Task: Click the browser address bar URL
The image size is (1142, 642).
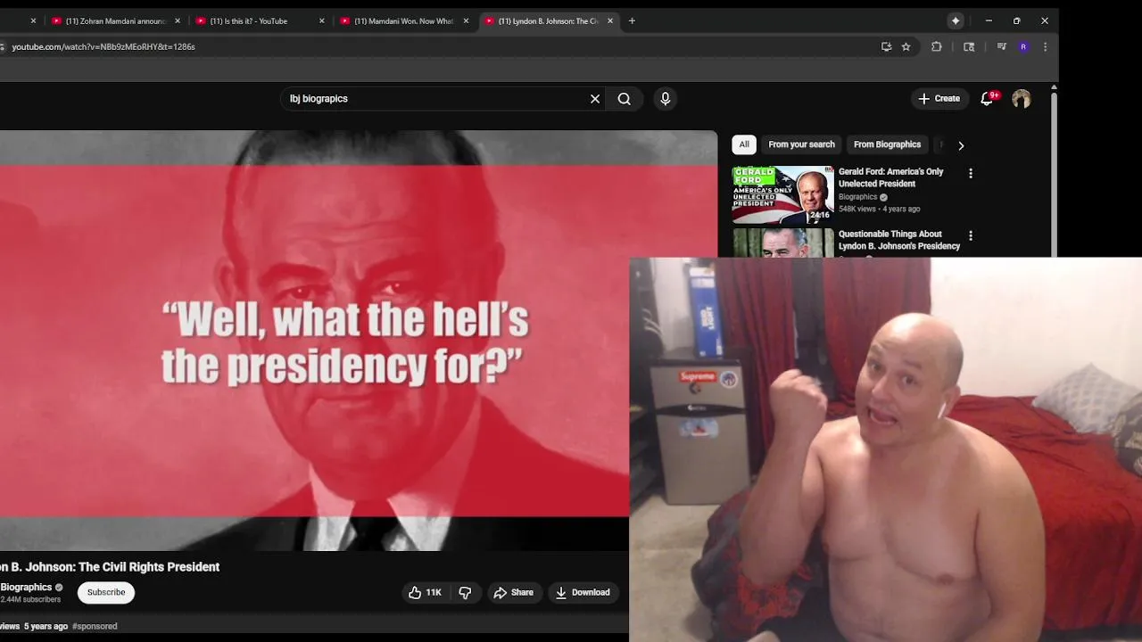Action: point(103,46)
